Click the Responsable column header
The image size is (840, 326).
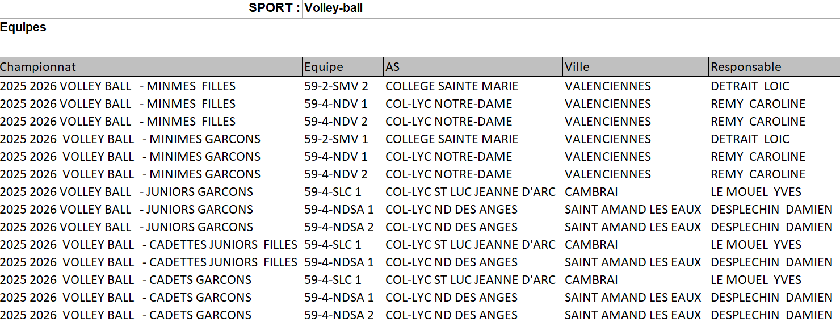[746, 67]
